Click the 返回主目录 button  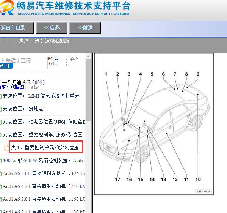17,28
